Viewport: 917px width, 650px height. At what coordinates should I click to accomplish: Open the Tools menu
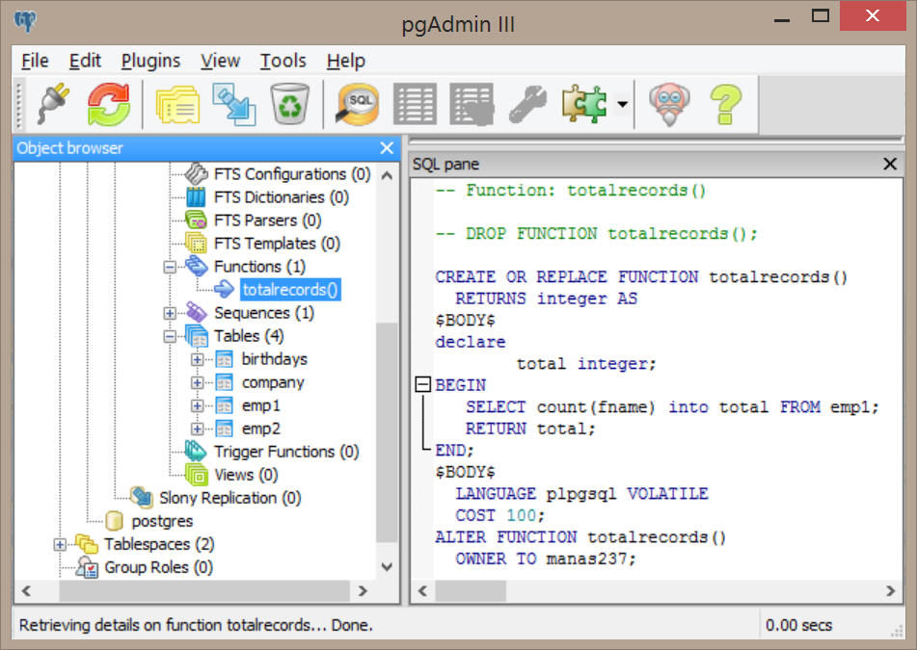(283, 61)
